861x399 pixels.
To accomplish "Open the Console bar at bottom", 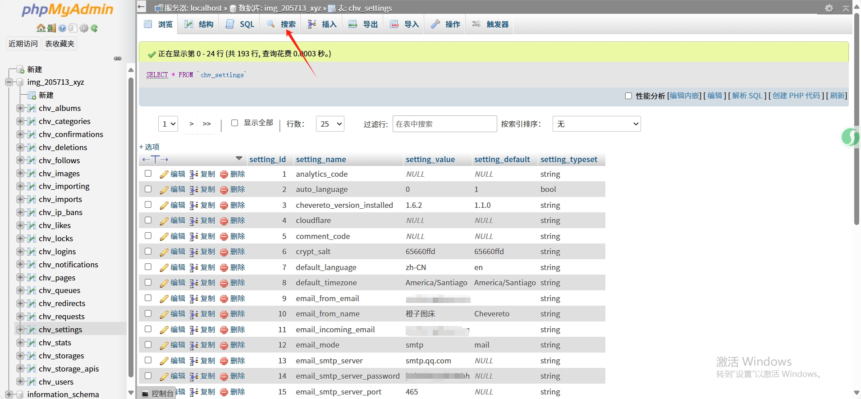I will [x=158, y=394].
